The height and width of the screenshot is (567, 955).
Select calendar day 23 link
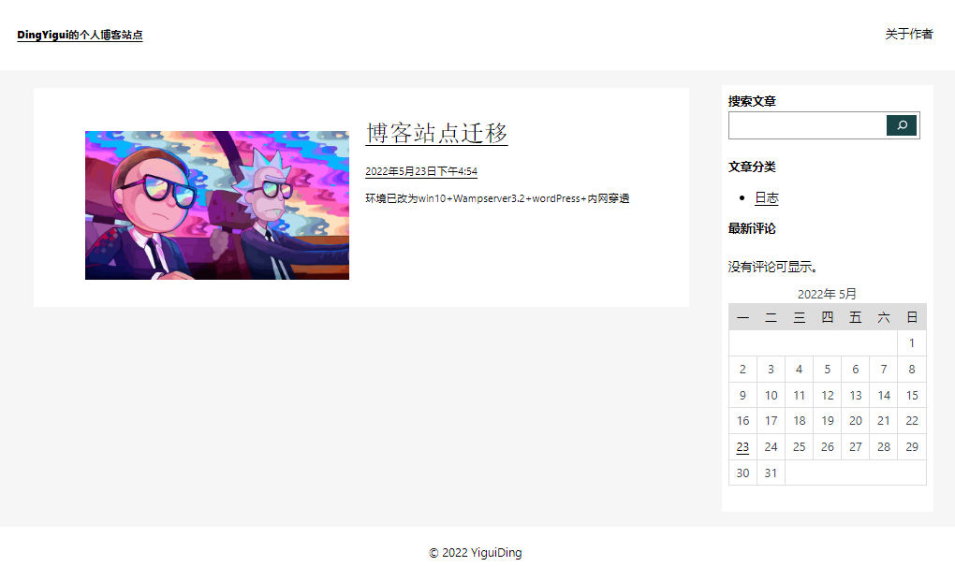click(742, 447)
